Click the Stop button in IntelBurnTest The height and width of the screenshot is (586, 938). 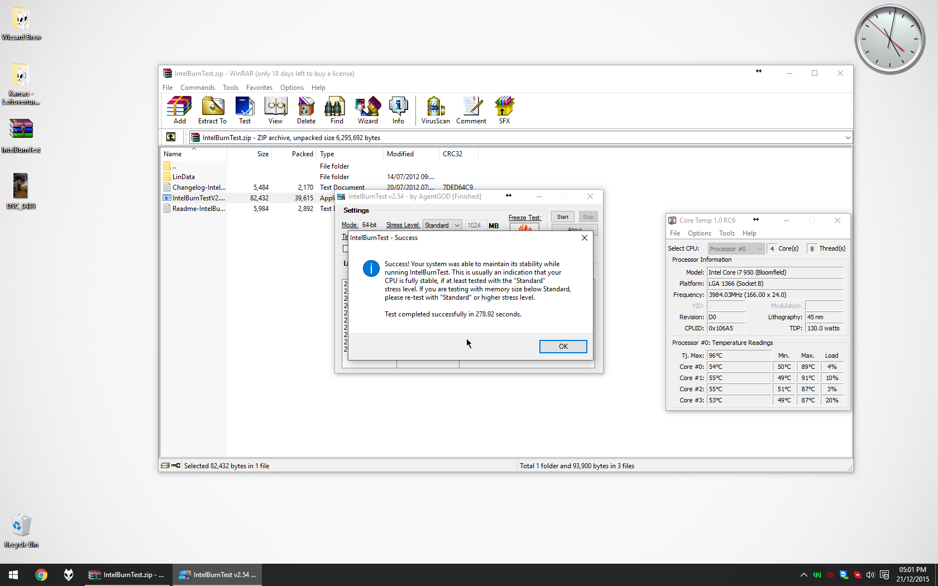588,217
